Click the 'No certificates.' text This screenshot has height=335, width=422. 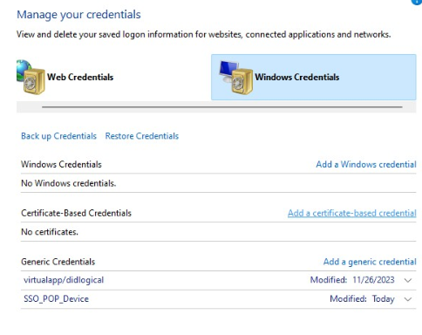click(x=50, y=232)
